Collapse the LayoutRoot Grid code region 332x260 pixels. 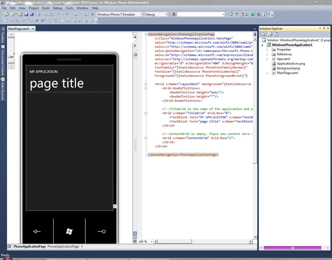(146, 84)
